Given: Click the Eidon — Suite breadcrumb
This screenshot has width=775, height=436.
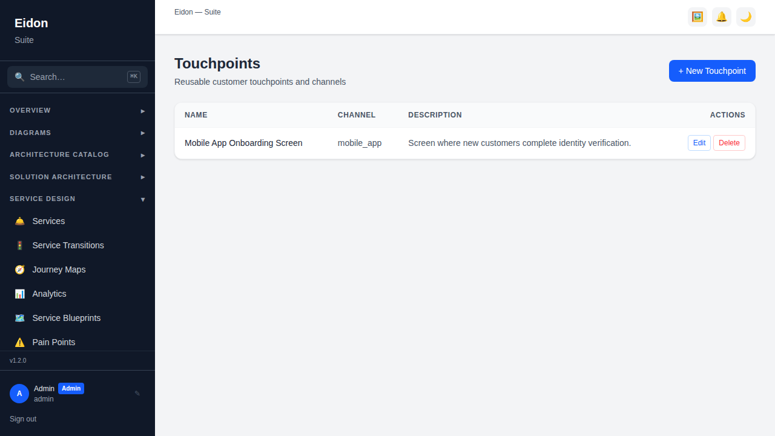Looking at the screenshot, I should click(x=197, y=12).
